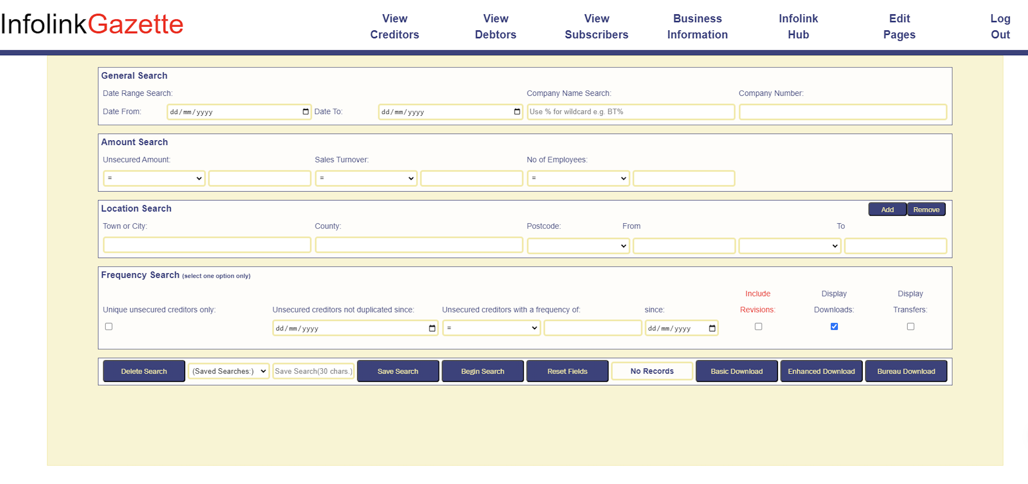Focus the Company Name Search field
Image resolution: width=1028 pixels, height=484 pixels.
[x=631, y=112]
